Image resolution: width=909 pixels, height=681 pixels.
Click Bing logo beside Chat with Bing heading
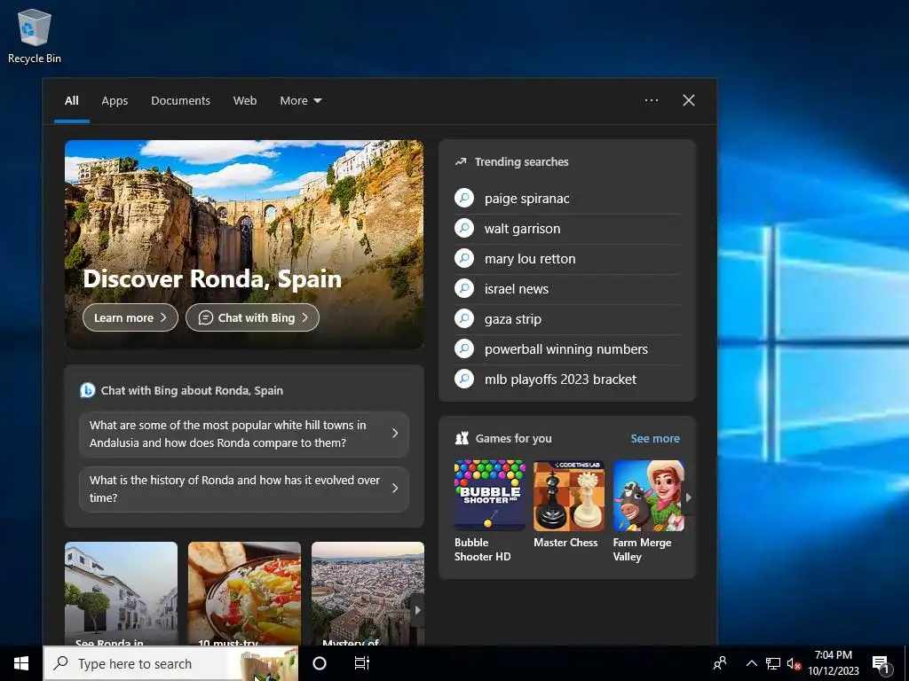click(88, 390)
